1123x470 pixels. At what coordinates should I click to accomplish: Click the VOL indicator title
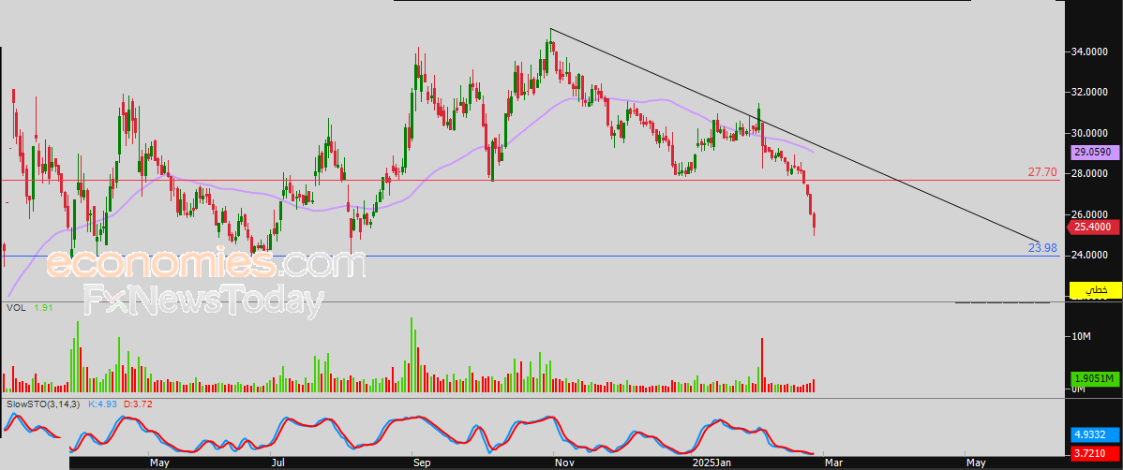click(14, 308)
